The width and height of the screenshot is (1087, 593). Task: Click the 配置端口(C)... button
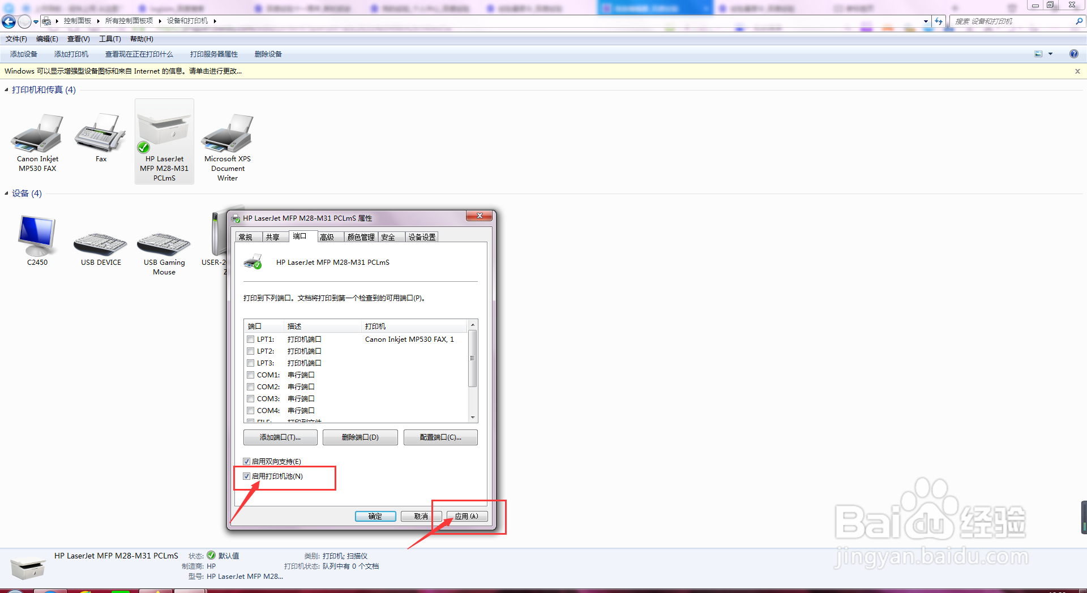point(440,437)
